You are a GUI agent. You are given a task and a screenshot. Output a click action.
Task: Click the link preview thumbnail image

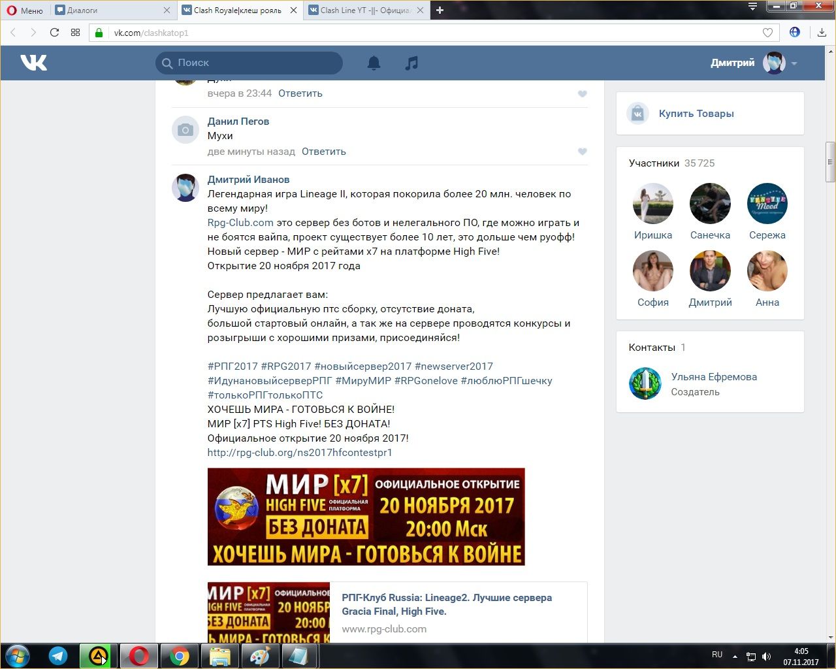(x=268, y=612)
